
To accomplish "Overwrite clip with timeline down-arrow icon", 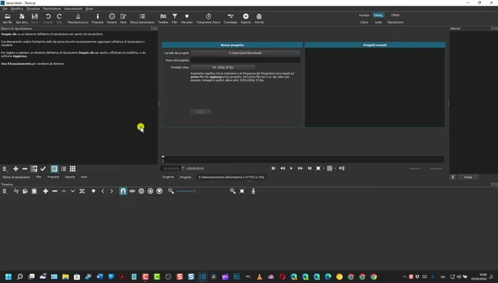I will point(73,191).
